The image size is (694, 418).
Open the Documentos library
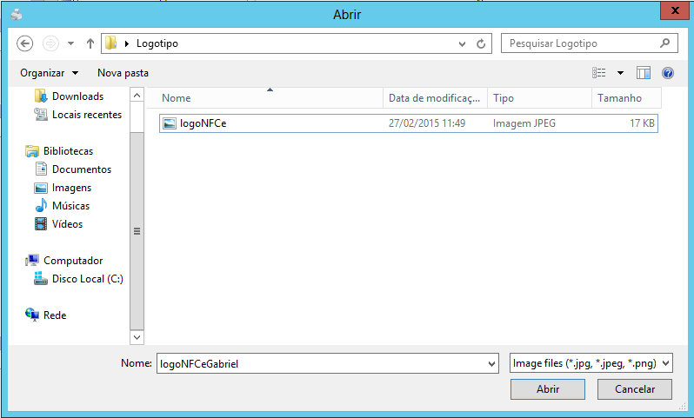[x=82, y=169]
